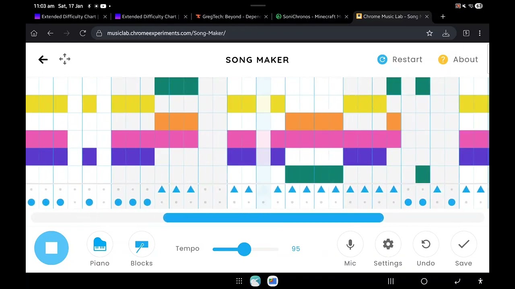Viewport: 515px width, 289px height.
Task: Toggle the first percussion circle note
Action: coord(31,202)
